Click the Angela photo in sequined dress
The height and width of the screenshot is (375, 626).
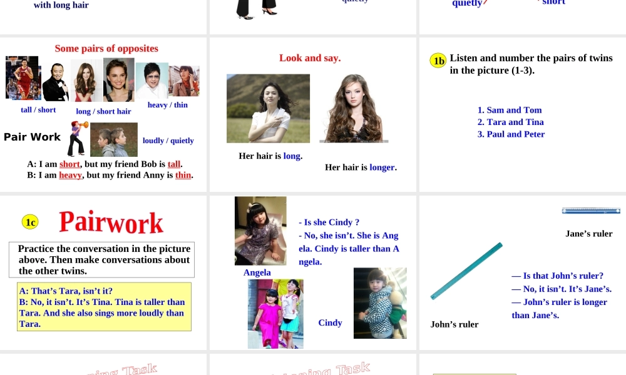tap(260, 231)
